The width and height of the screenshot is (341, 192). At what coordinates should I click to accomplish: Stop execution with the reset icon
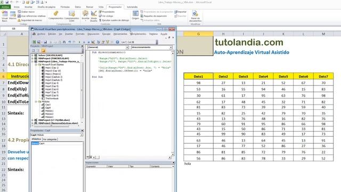click(x=88, y=42)
